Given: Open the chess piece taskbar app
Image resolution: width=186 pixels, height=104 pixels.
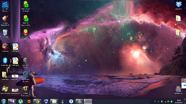Looking at the screenshot, I should point(63,101).
